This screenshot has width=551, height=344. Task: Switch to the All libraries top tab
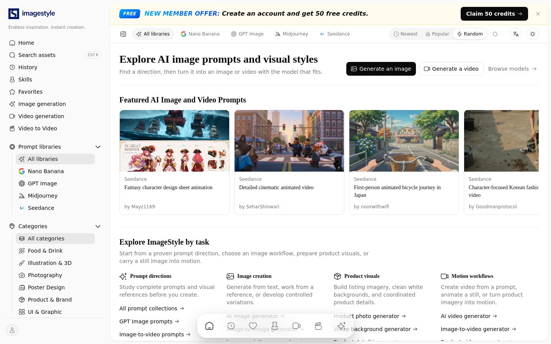coord(153,34)
